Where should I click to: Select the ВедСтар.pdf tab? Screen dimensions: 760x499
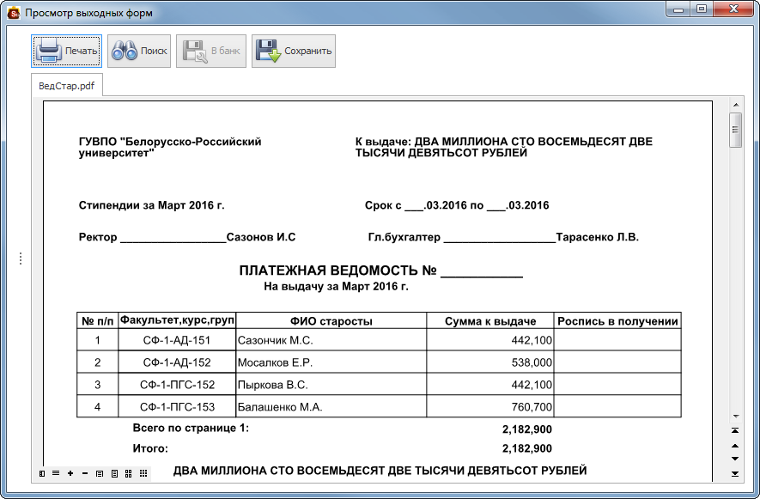[x=67, y=86]
